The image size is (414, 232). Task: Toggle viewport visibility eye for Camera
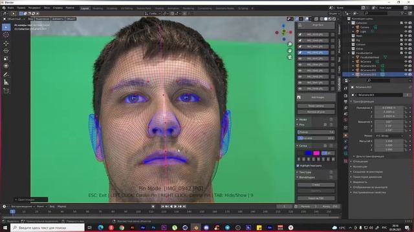pyautogui.click(x=406, y=27)
